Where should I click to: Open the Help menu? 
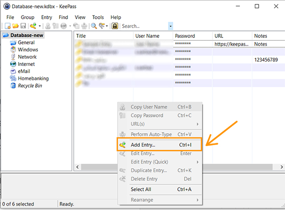tap(116, 17)
